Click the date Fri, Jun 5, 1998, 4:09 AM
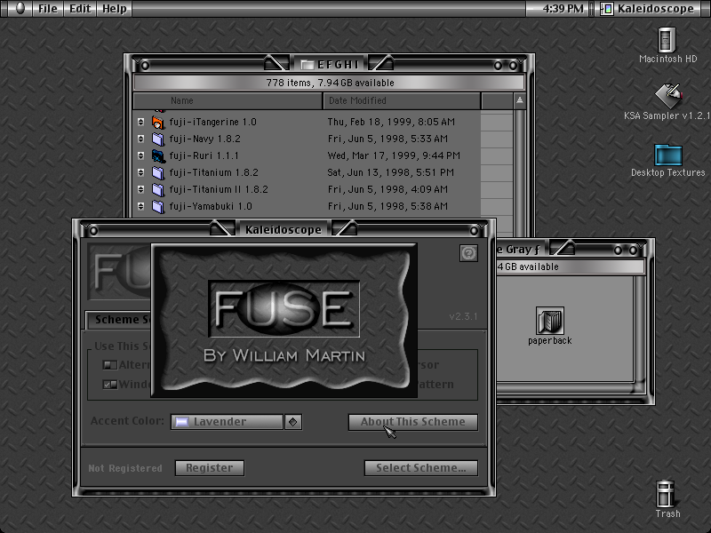711x533 pixels. (x=387, y=189)
